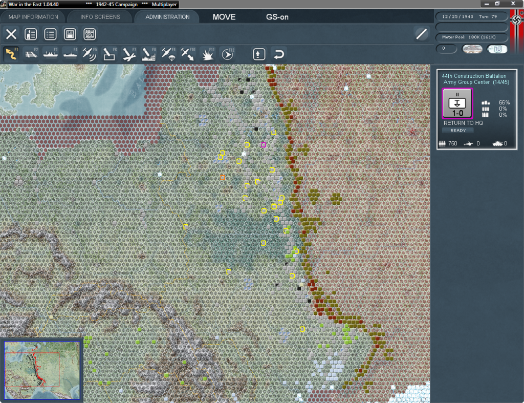524x403 pixels.
Task: Select the F5 Air recon mode icon
Action: click(x=90, y=54)
